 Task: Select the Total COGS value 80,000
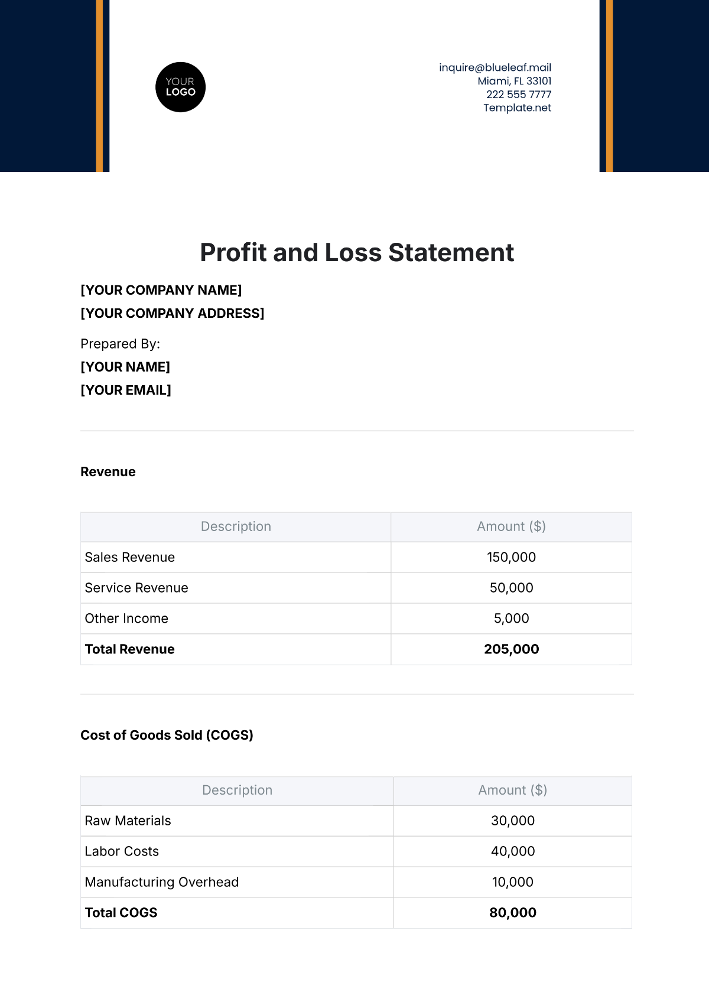[x=512, y=913]
